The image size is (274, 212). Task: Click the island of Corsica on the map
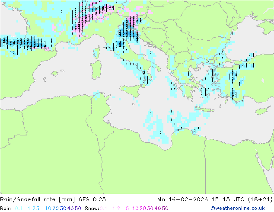[x=97, y=52]
